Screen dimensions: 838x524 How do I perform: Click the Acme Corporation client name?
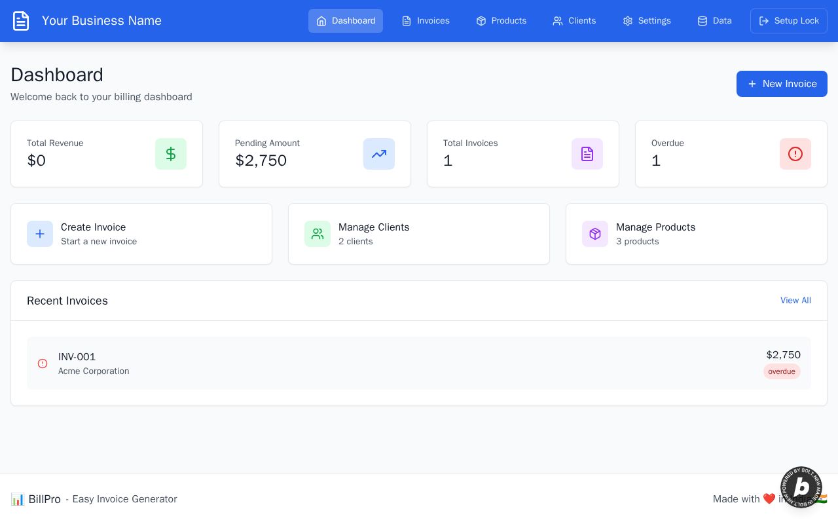94,371
